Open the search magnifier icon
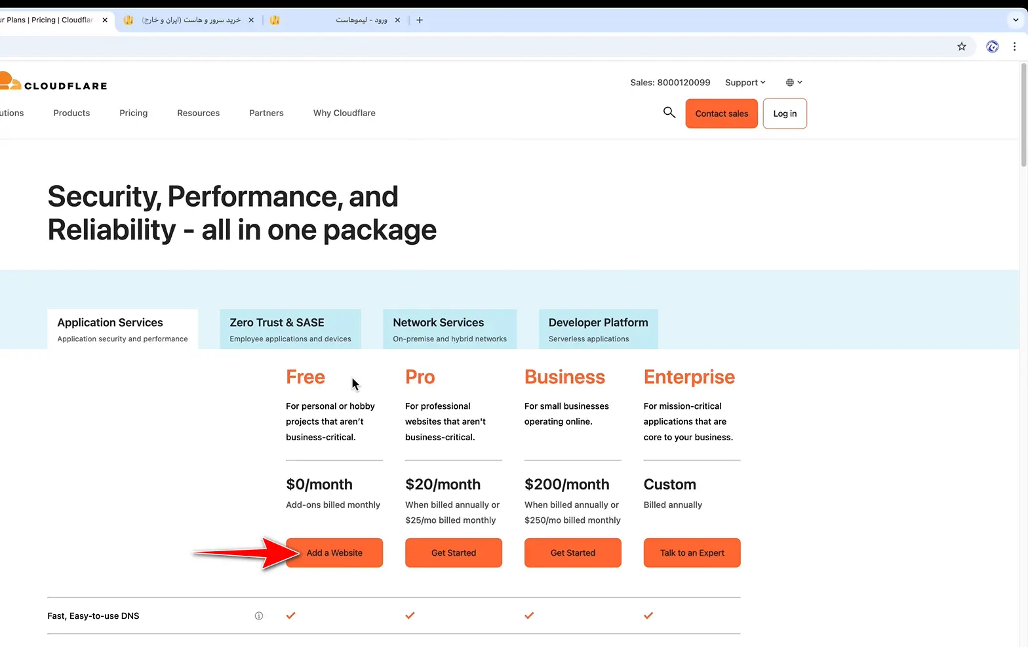1028x647 pixels. (669, 112)
